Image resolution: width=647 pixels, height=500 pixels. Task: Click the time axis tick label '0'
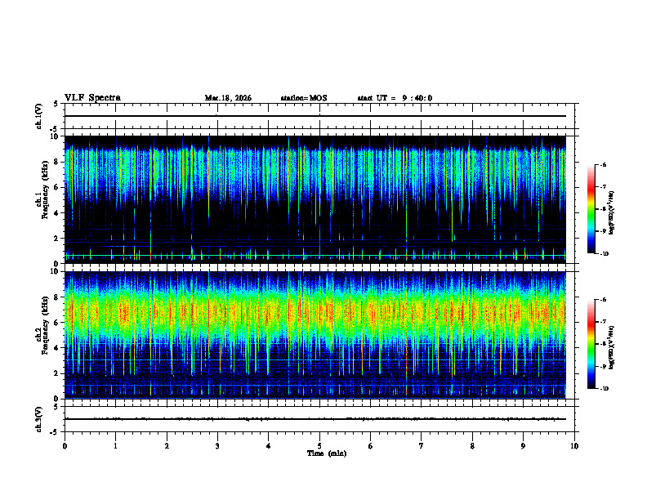pos(65,446)
